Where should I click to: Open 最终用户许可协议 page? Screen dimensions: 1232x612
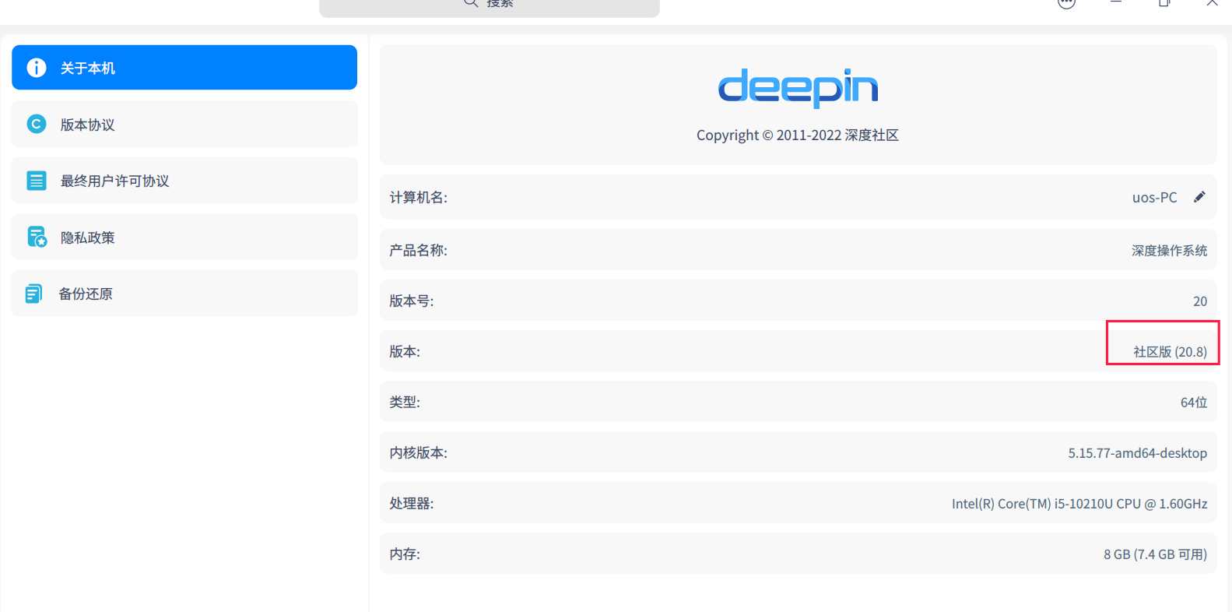pos(184,181)
